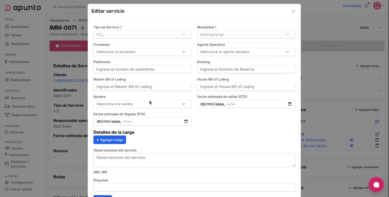Toggle visibility of Manual de uso document
389x197 pixels.
pyautogui.click(x=351, y=146)
